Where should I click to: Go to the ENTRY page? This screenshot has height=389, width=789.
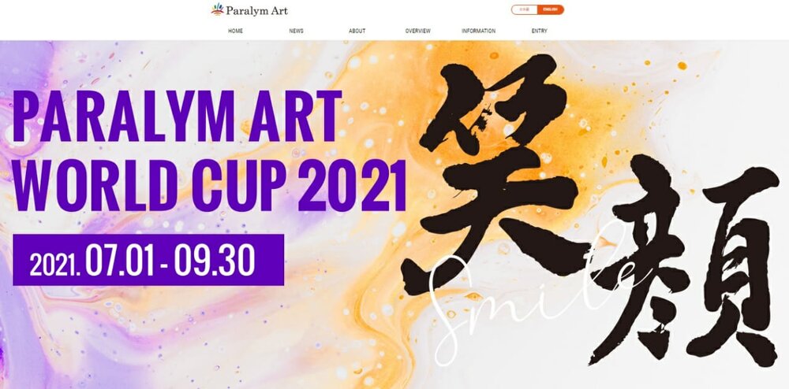point(540,31)
